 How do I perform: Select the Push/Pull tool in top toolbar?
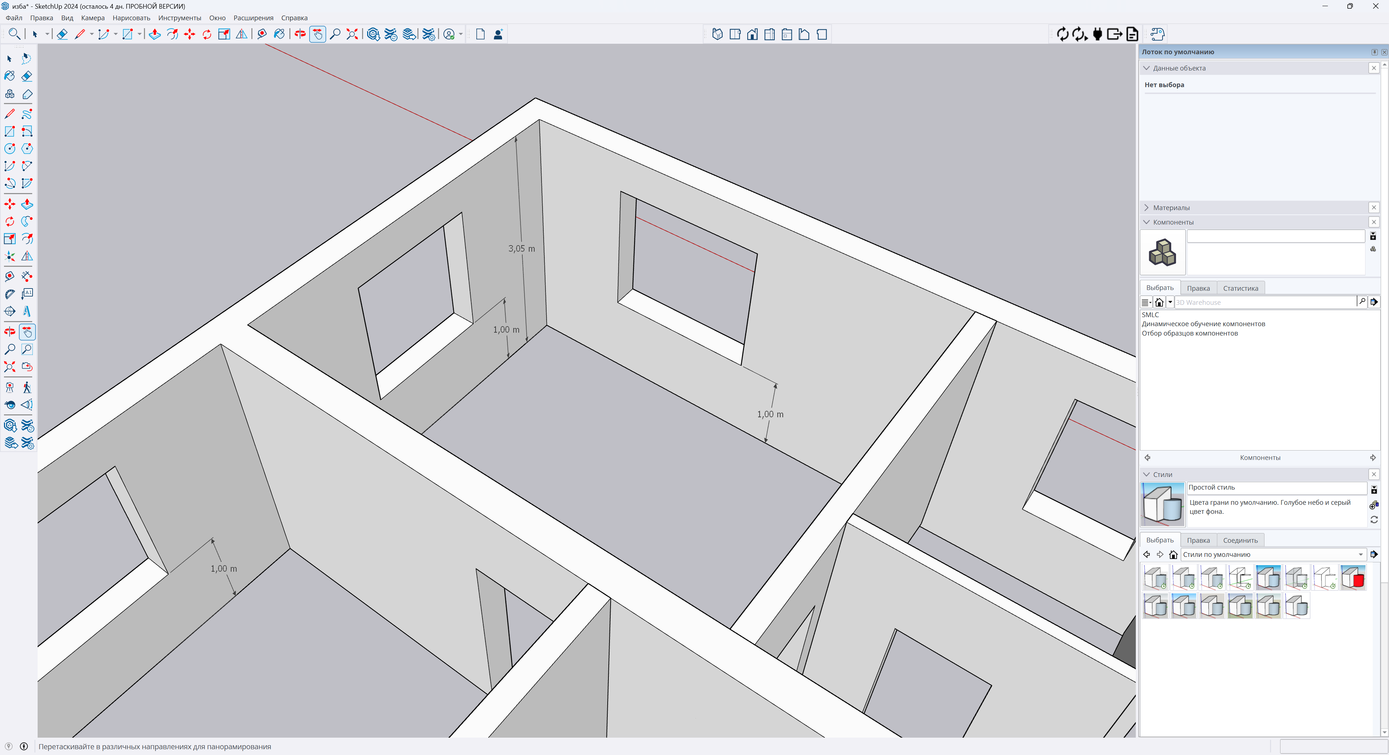(155, 34)
